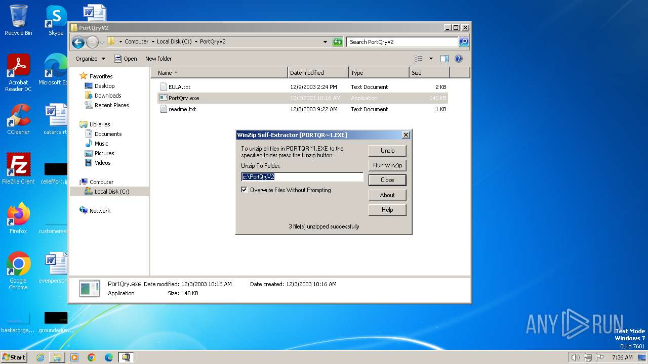Open Windows Media Player taskbar icon
Viewport: 648px width, 364px height.
point(74,357)
